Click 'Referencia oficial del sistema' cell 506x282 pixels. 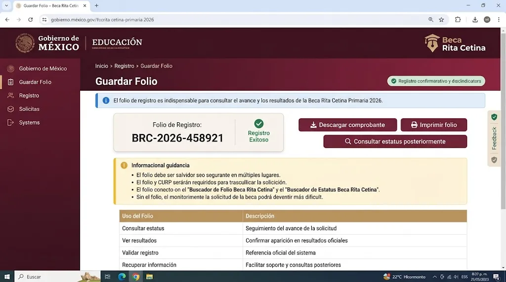(355, 253)
